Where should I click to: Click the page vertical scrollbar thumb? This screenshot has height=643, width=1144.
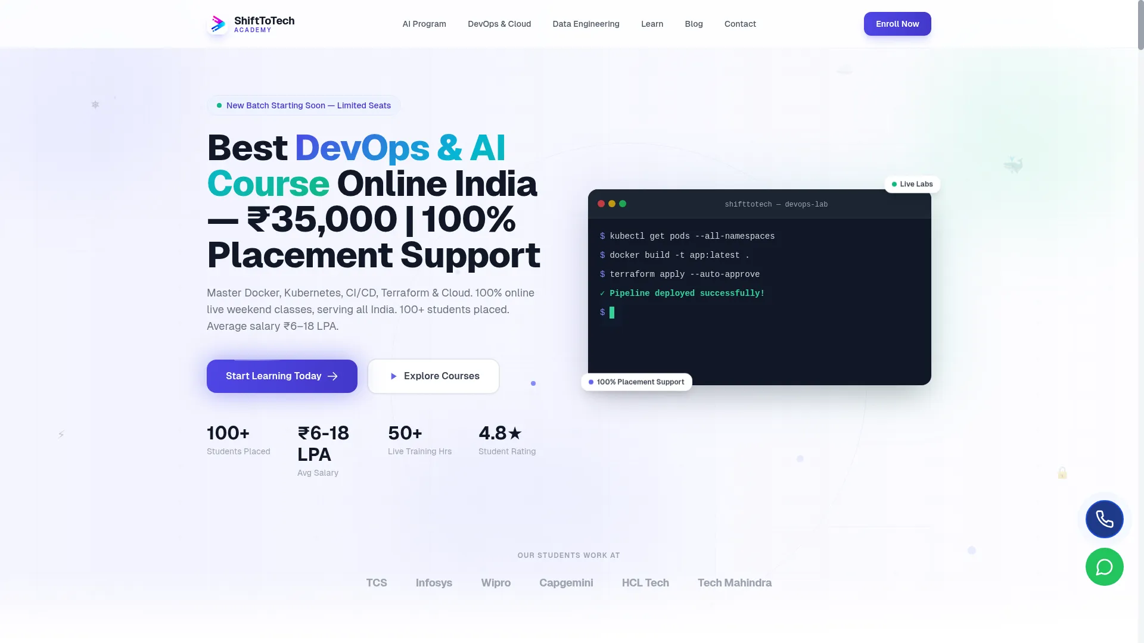click(1140, 25)
